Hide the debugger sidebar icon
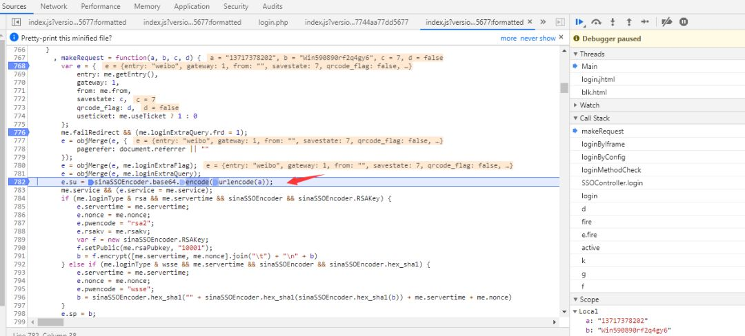 [x=560, y=22]
